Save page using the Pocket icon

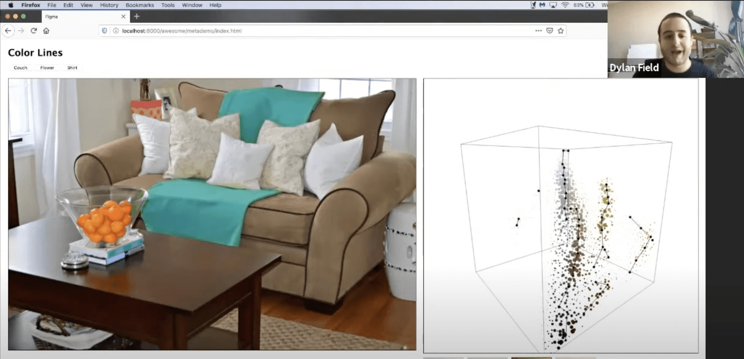pyautogui.click(x=549, y=31)
